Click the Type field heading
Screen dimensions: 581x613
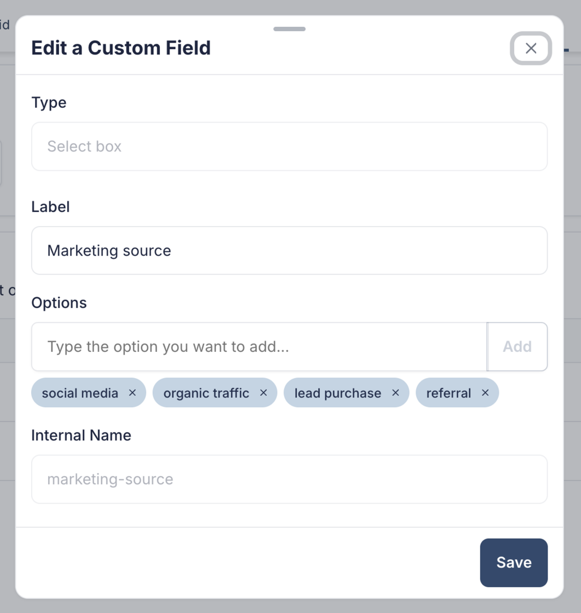[x=49, y=102]
